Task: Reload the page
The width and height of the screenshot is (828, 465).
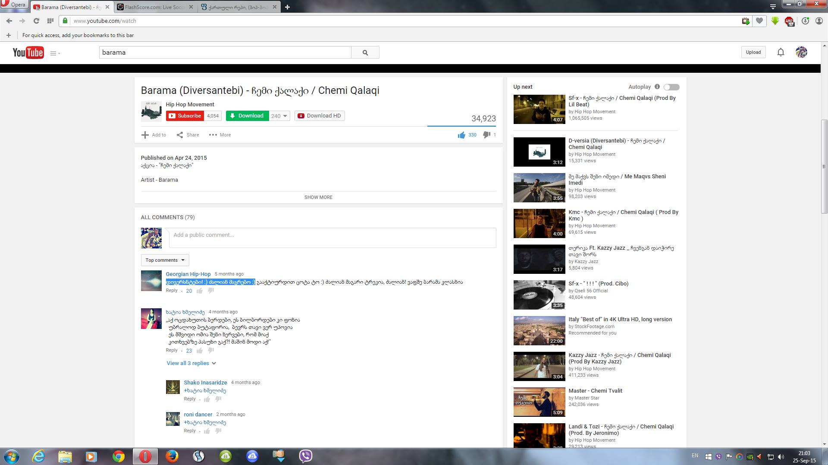Action: click(x=36, y=21)
